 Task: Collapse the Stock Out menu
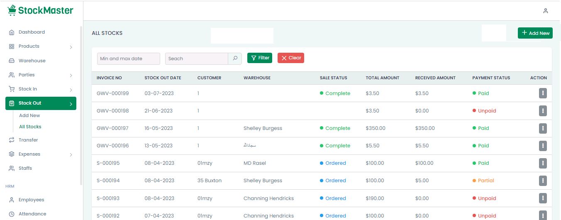point(71,104)
